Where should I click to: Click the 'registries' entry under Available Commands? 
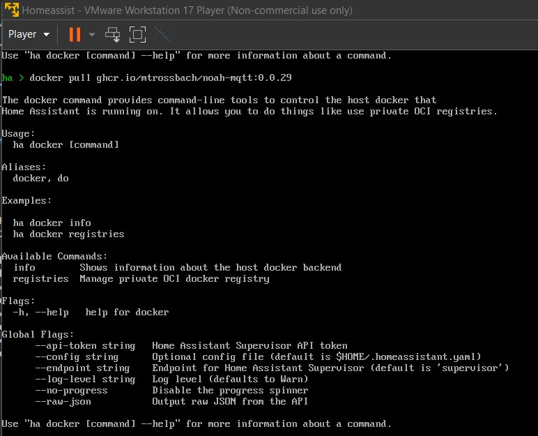[x=40, y=279]
